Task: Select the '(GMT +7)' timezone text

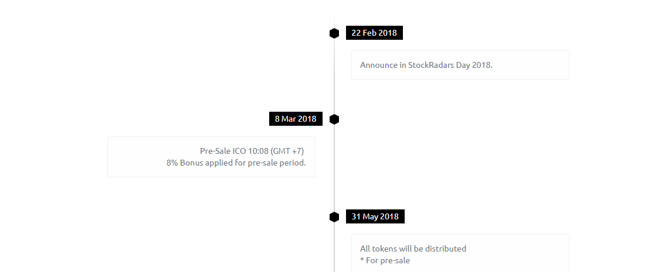Action: pyautogui.click(x=287, y=151)
